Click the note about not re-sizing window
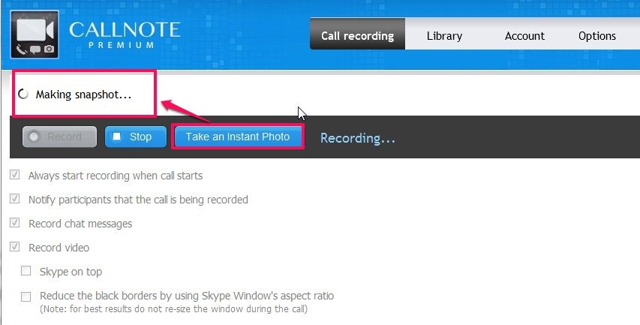Image resolution: width=640 pixels, height=325 pixels. pyautogui.click(x=173, y=308)
